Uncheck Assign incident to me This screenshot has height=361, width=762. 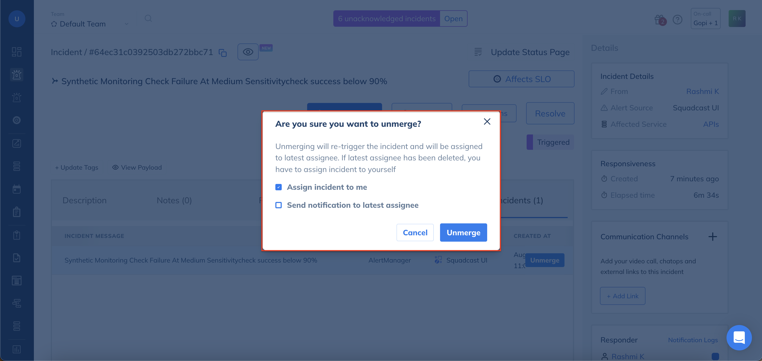pyautogui.click(x=278, y=187)
